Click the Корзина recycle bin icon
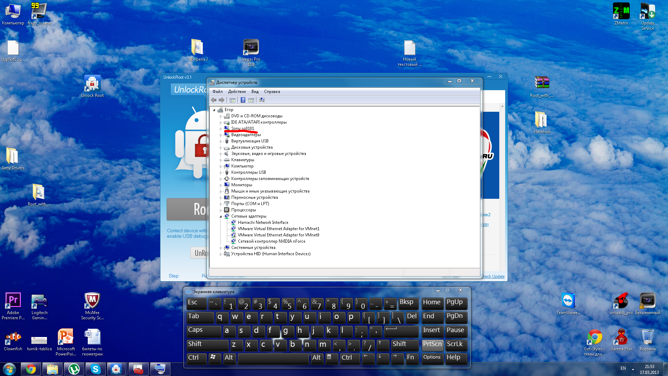Image resolution: width=668 pixels, height=376 pixels. tap(647, 340)
